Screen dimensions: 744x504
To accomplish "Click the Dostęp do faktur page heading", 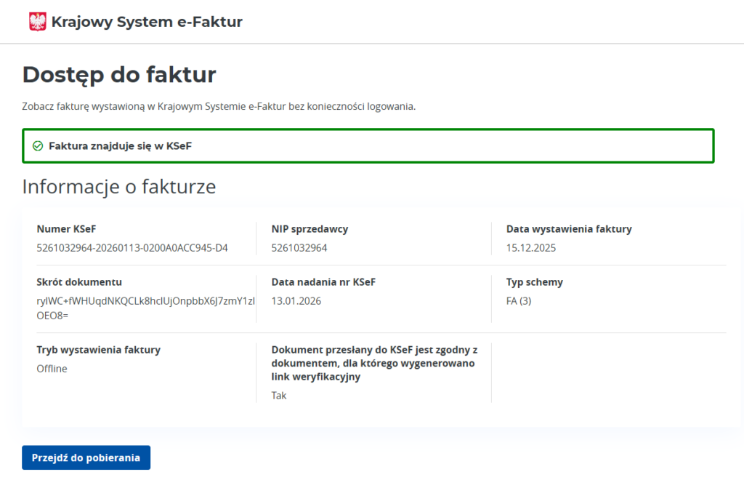I will (119, 74).
